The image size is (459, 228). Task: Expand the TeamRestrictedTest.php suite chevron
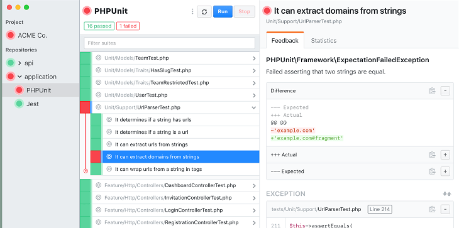[254, 83]
